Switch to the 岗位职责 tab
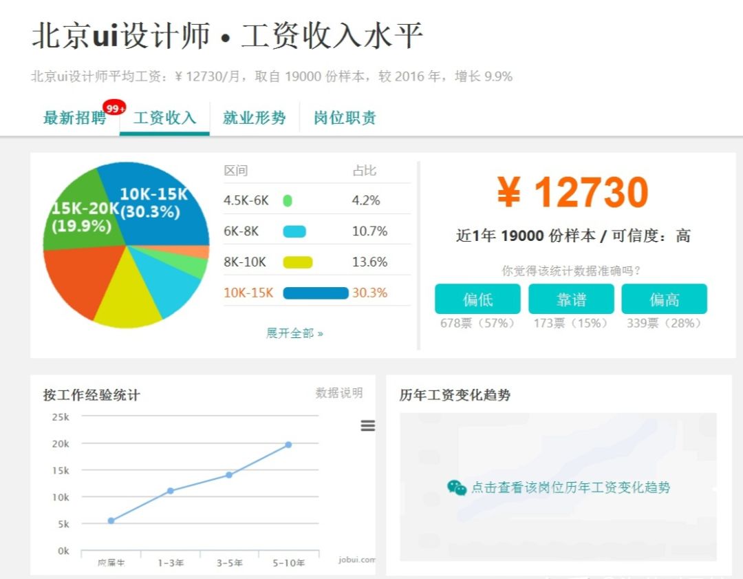 click(x=344, y=118)
